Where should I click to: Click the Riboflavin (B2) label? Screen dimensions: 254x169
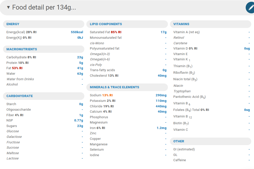coord(184,73)
